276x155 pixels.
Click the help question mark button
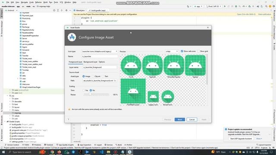click(x=69, y=120)
